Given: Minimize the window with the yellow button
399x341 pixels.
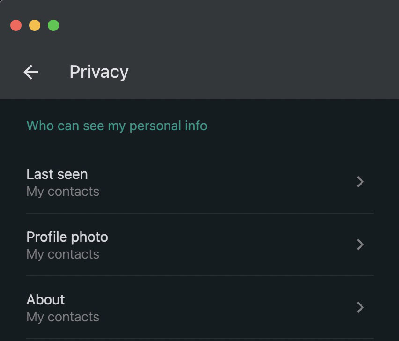Looking at the screenshot, I should point(35,25).
